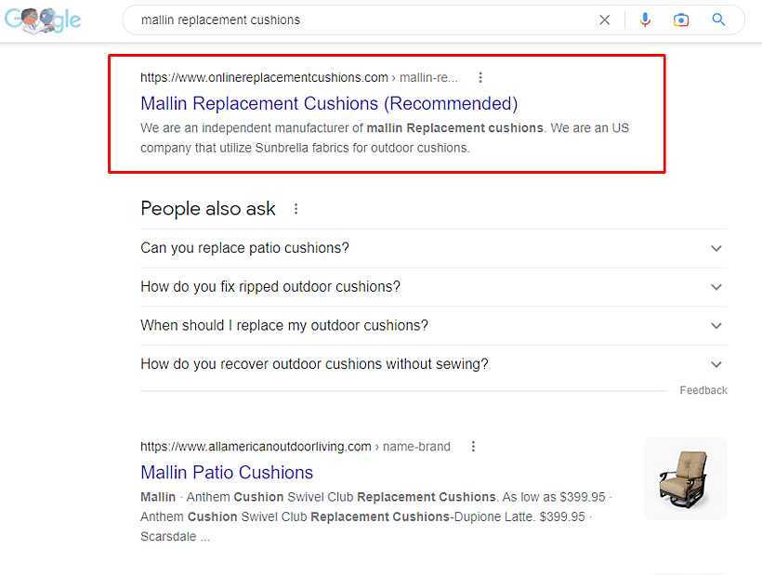Expand "When should I replace my outdoor cushions?"

tap(433, 325)
